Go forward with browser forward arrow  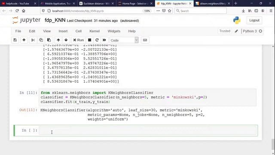pyautogui.click(x=10, y=11)
